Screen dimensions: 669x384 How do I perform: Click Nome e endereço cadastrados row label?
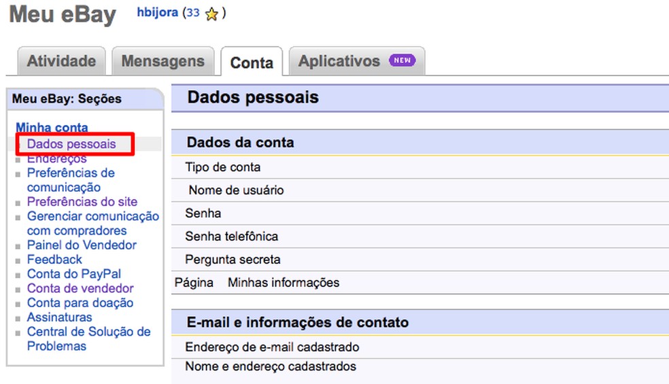coord(271,366)
